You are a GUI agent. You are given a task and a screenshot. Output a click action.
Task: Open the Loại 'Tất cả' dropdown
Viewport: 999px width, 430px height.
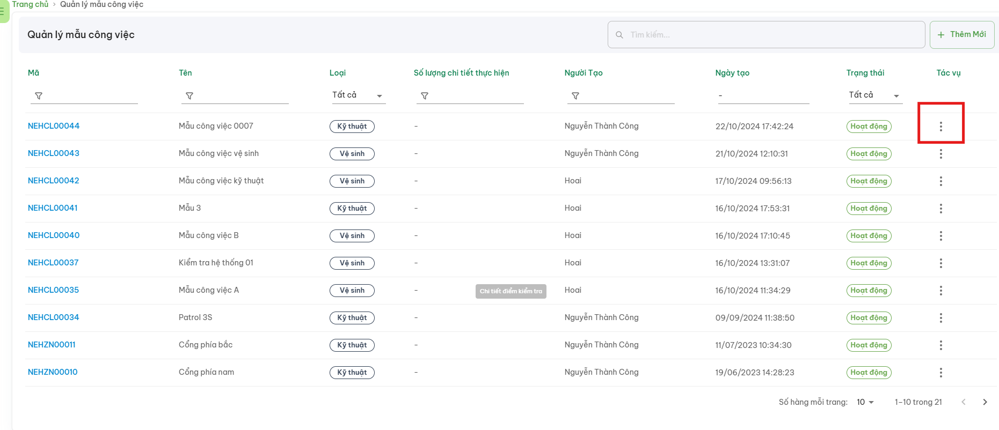click(358, 95)
